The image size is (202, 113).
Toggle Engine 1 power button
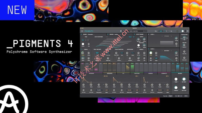81,34
